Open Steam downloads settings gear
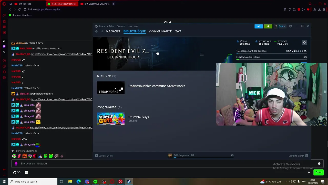This screenshot has width=328, height=185. point(304,43)
